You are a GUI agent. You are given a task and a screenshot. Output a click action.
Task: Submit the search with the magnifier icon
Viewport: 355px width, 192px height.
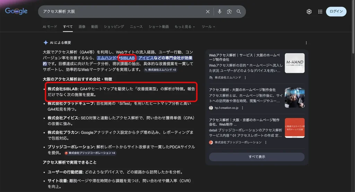[x=239, y=11]
